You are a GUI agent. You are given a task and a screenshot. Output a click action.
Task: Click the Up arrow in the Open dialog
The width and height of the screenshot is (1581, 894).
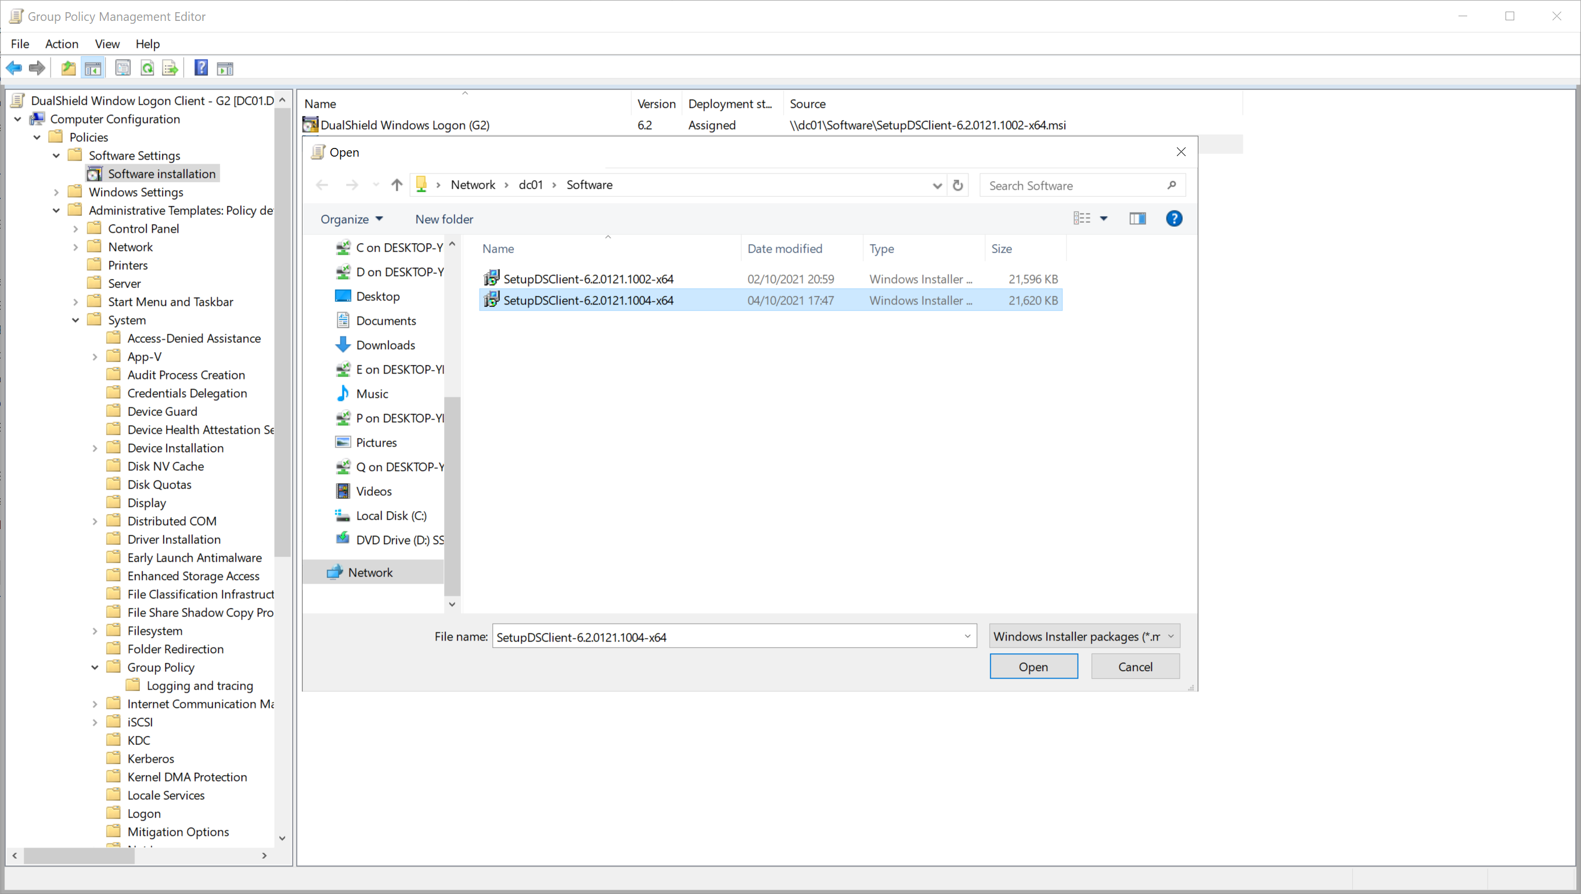[397, 185]
